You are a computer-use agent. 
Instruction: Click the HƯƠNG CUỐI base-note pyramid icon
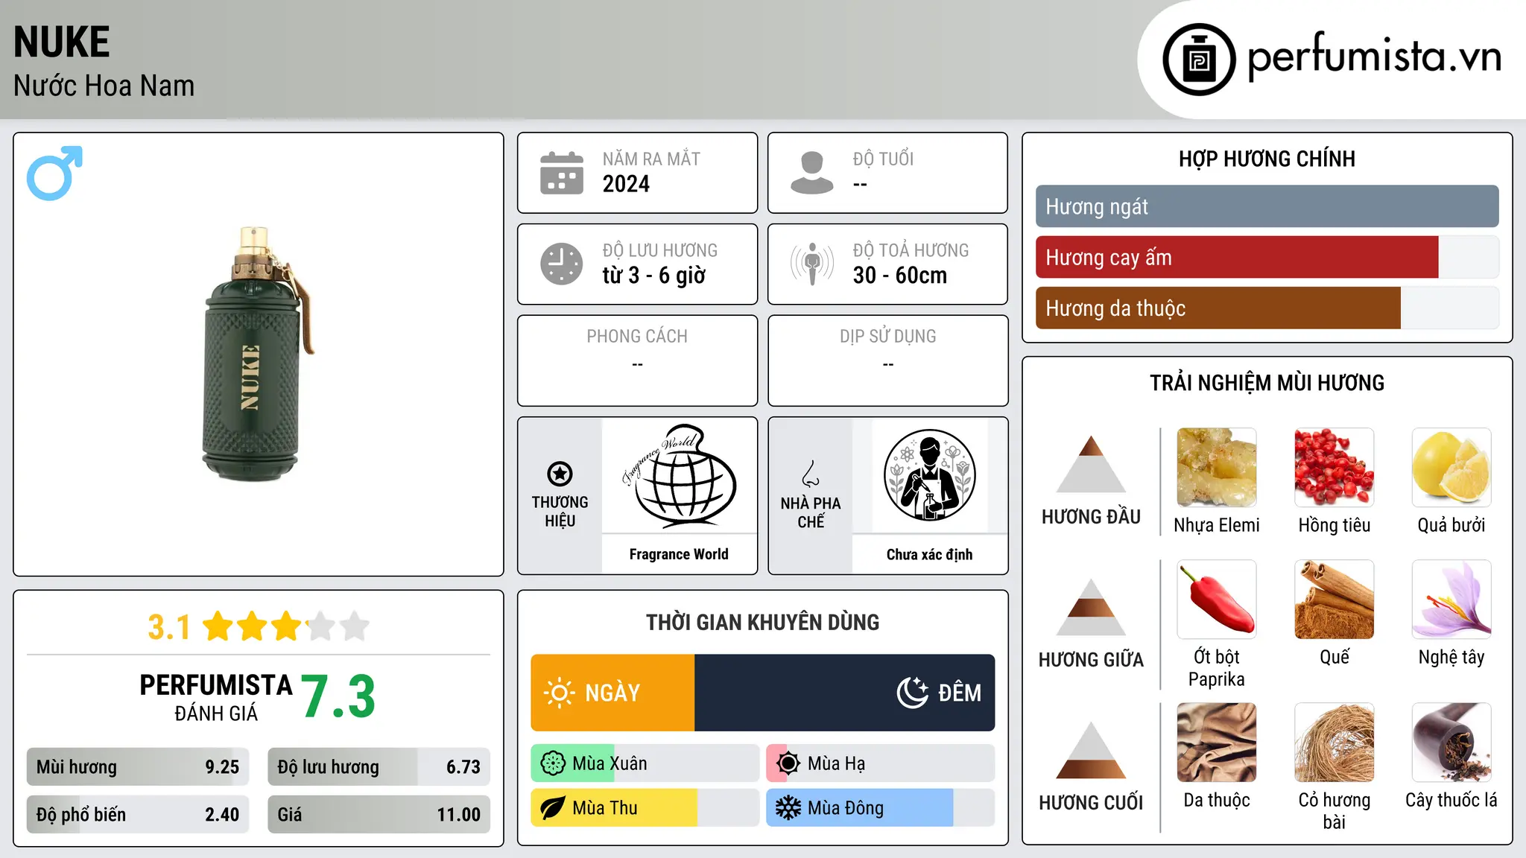click(x=1091, y=750)
